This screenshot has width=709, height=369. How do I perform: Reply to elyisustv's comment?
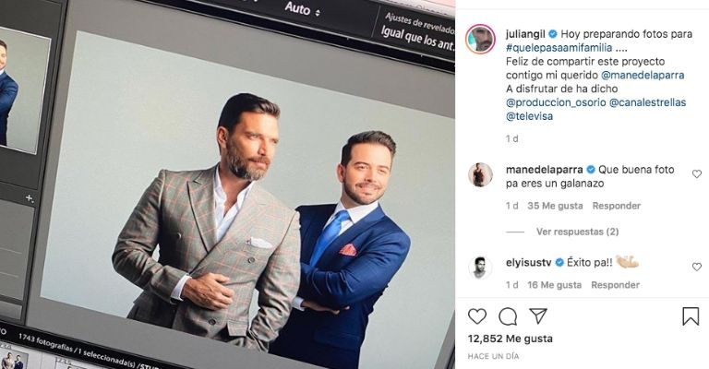615,285
